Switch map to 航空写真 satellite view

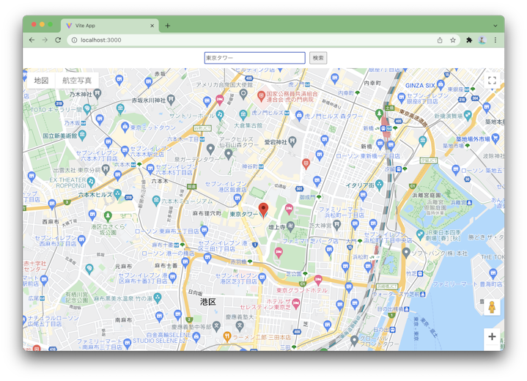tap(77, 81)
